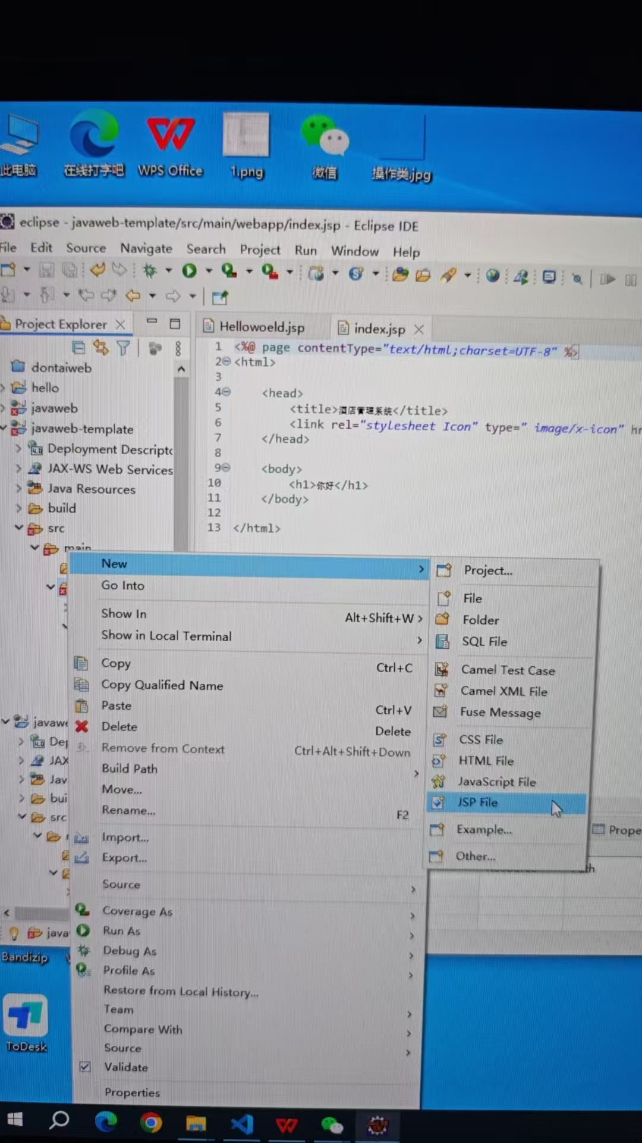Collapse the src folder in project tree
Screen dimensions: 642x1143
point(19,528)
